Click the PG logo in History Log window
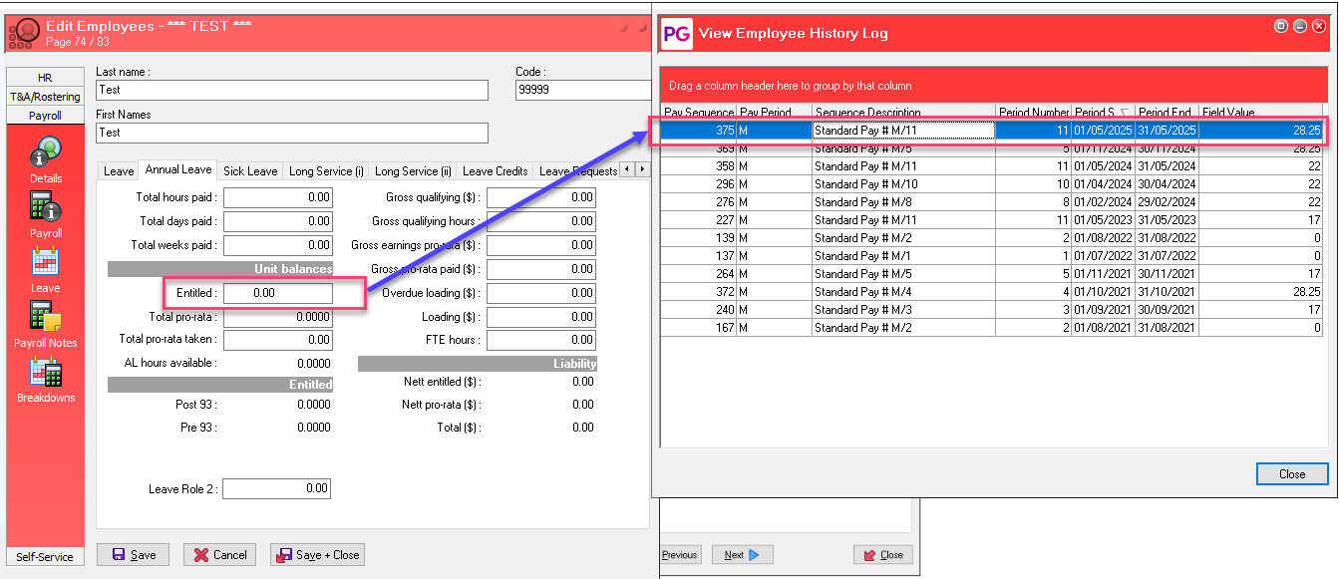1339x579 pixels. 676,33
